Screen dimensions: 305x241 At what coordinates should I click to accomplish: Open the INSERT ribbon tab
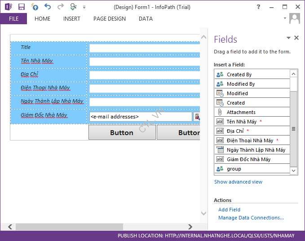click(72, 19)
